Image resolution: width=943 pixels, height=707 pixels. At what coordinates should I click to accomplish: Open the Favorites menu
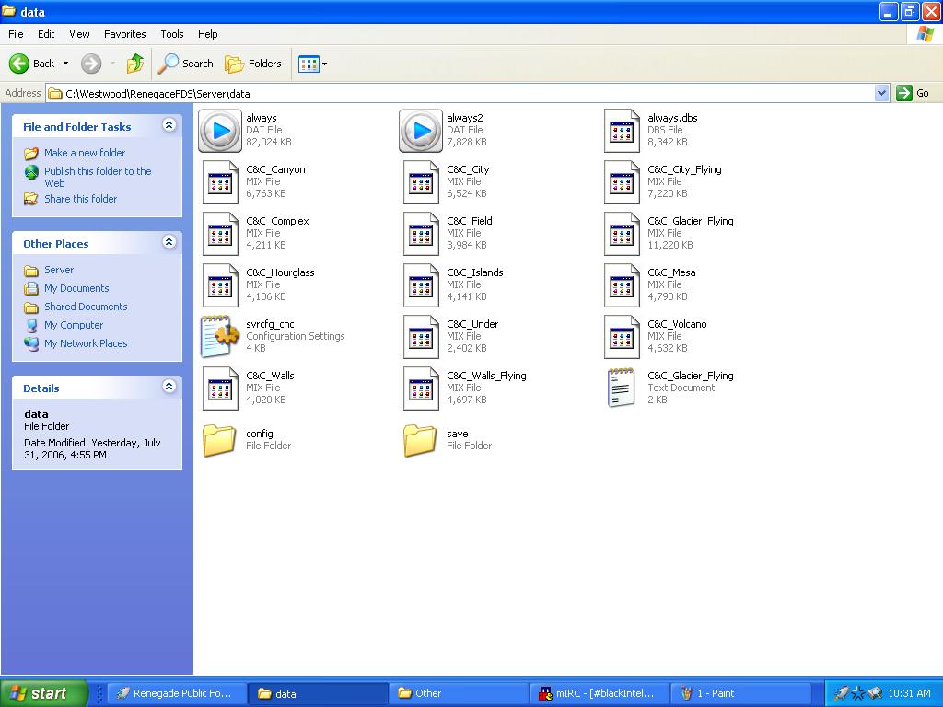click(x=124, y=34)
